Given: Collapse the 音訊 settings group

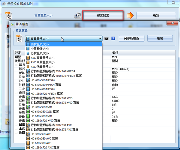Looking at the screenshot, I should (x=16, y=93).
